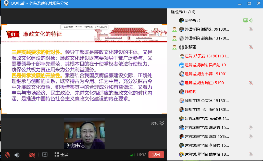The image size is (263, 161).
Task: Click the green signal strength indicator
Action: (x=131, y=155)
